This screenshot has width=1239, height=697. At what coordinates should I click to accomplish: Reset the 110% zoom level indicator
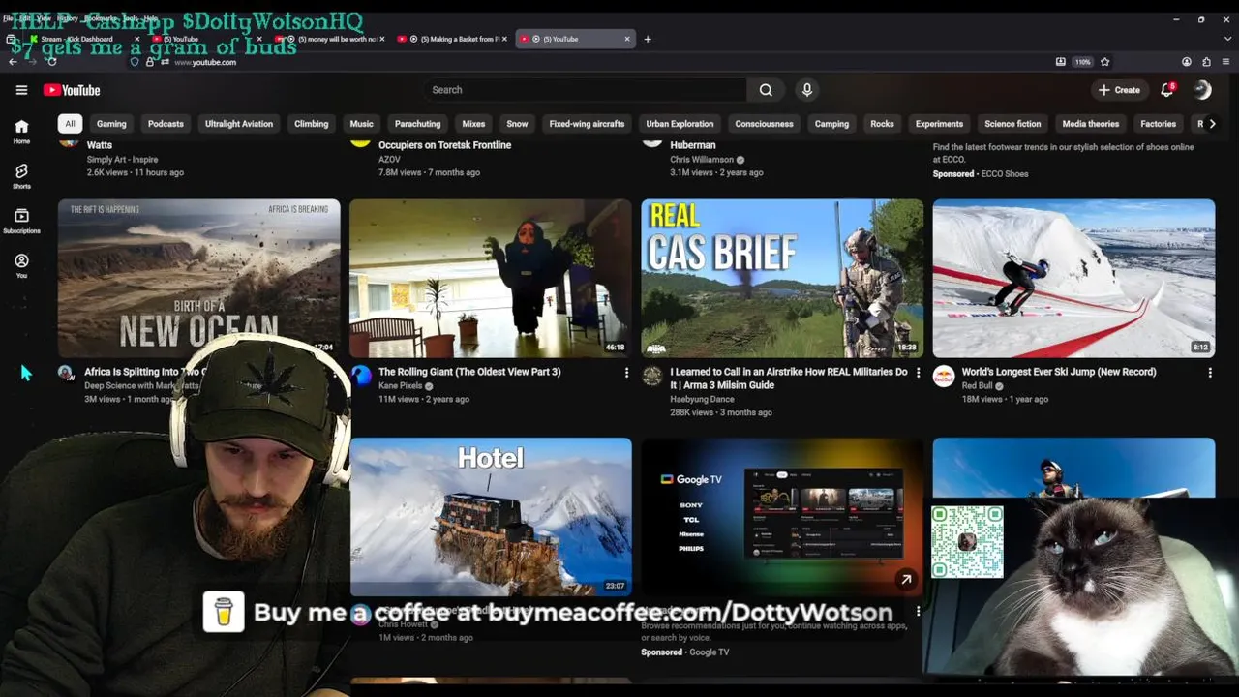[1082, 62]
